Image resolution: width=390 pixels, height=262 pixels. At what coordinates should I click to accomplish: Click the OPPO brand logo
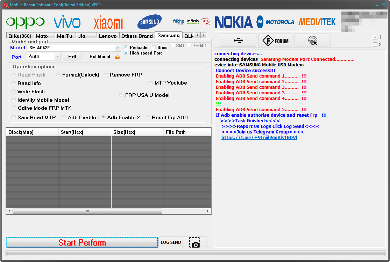click(26, 22)
